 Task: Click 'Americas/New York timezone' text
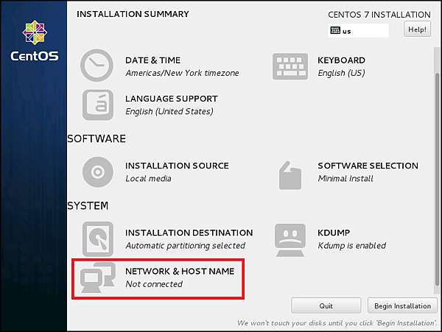[182, 73]
